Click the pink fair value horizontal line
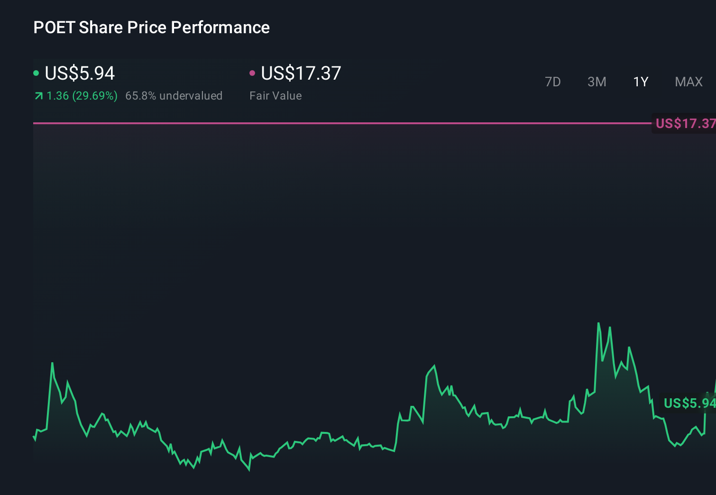The width and height of the screenshot is (716, 495). [332, 123]
